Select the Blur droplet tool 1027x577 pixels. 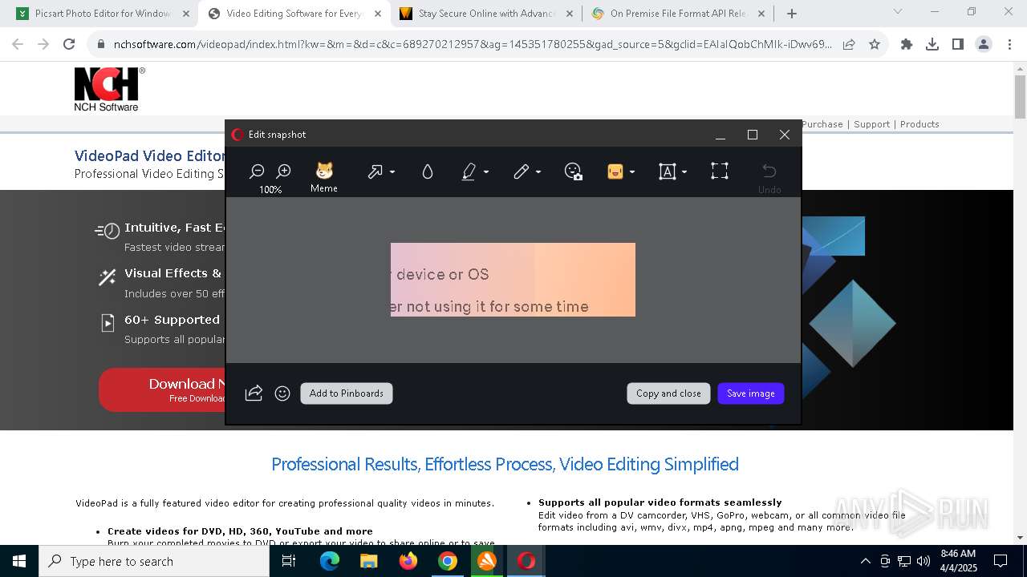[x=428, y=171]
